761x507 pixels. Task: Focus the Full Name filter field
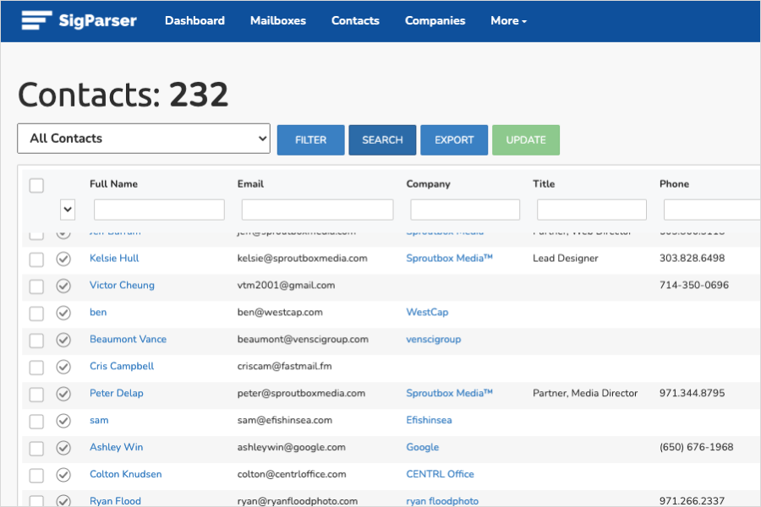(x=159, y=210)
